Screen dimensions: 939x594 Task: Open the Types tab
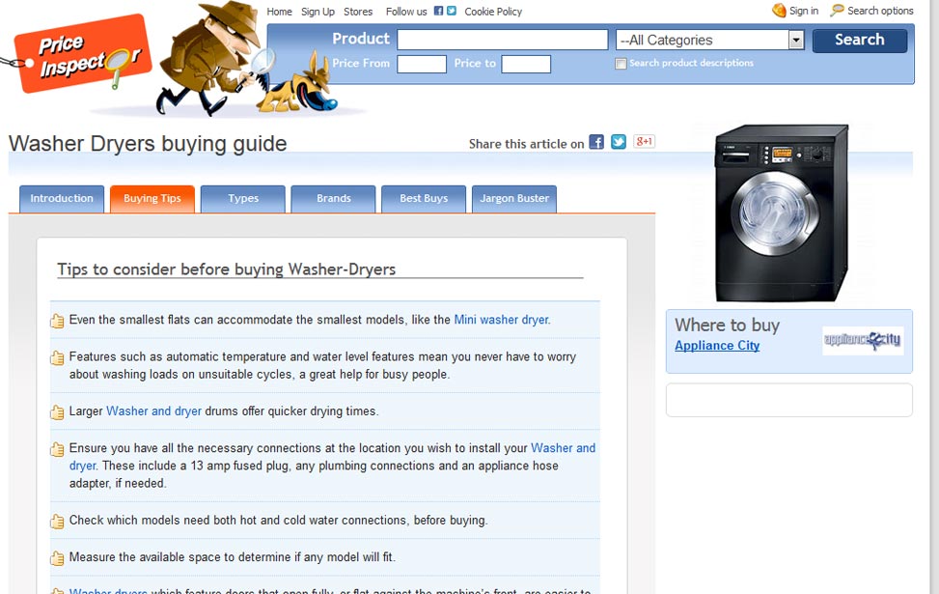click(243, 199)
